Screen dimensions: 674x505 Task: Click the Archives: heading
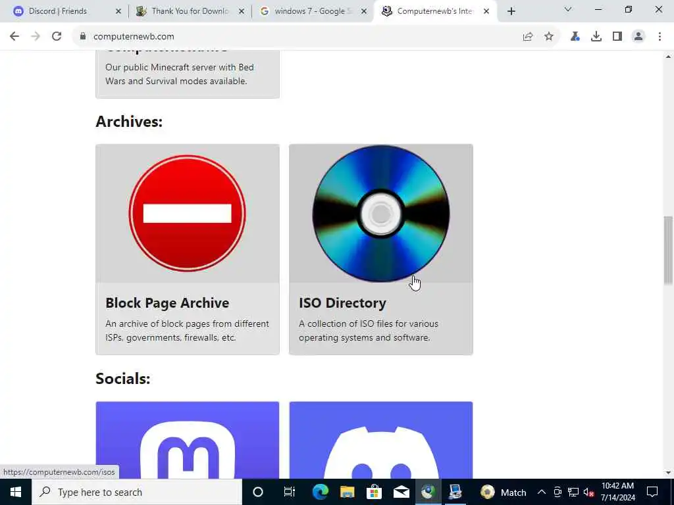tap(129, 122)
